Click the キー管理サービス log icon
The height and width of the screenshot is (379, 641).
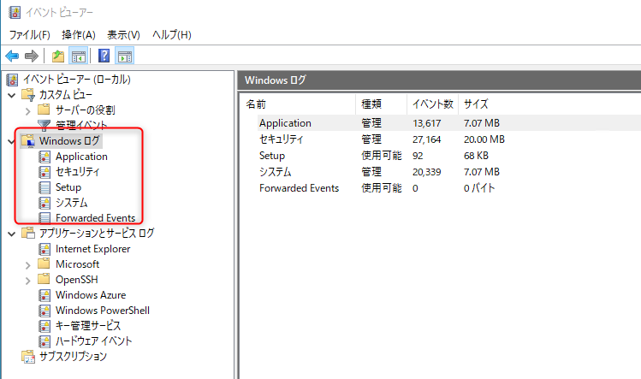coord(45,326)
